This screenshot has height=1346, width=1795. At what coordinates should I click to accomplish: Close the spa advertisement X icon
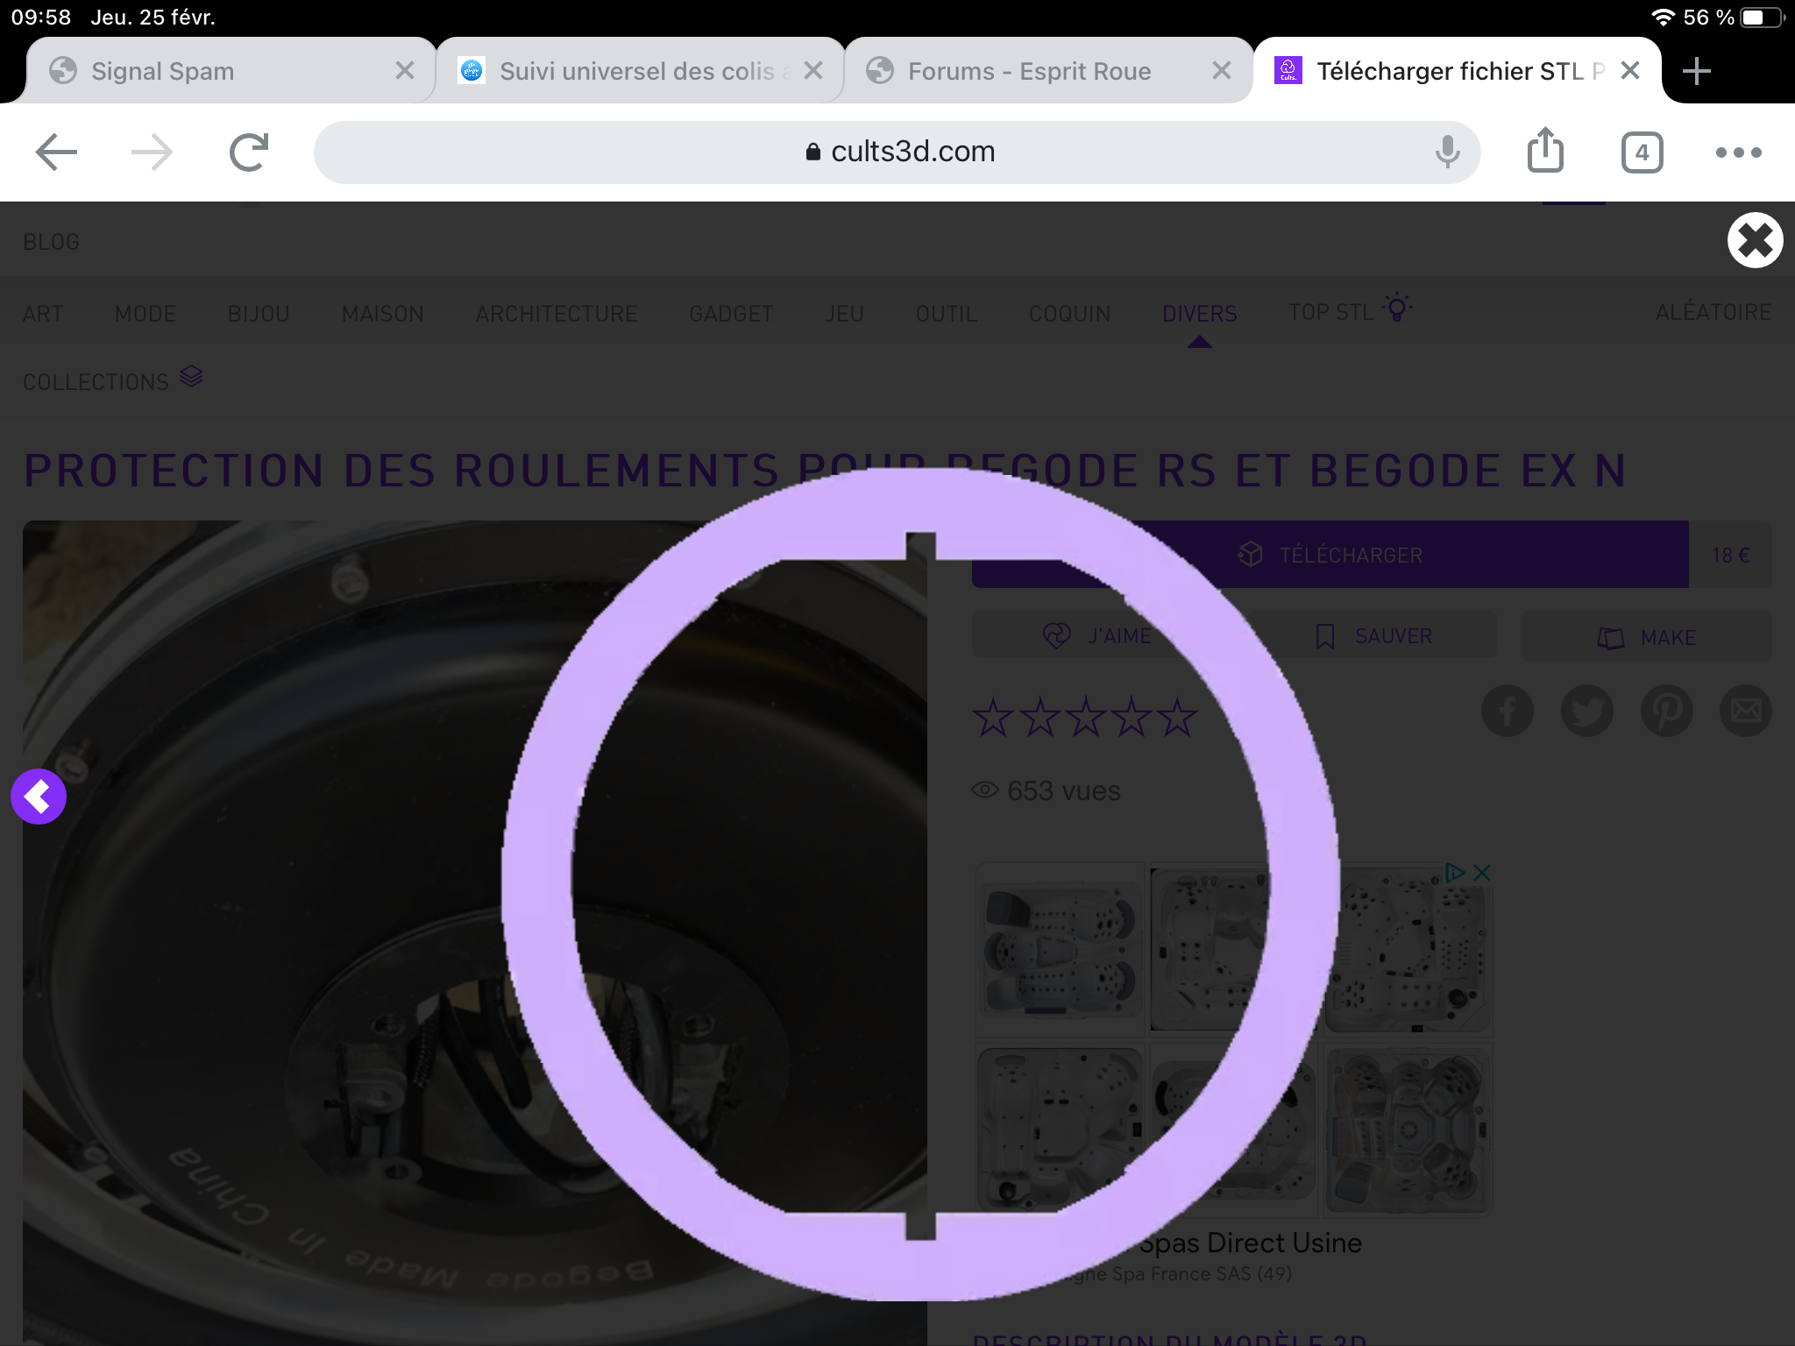[x=1482, y=873]
